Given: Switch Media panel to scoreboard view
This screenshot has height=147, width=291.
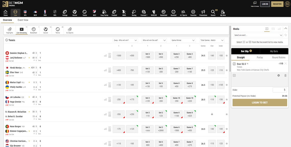Looking at the screenshot, I should (x=273, y=29).
